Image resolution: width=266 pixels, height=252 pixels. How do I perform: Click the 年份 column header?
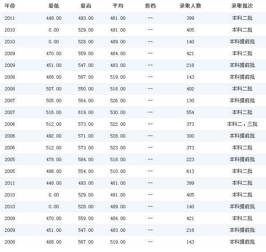[x=10, y=6]
